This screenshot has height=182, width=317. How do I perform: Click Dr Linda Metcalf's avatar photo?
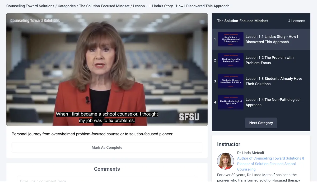pyautogui.click(x=225, y=161)
